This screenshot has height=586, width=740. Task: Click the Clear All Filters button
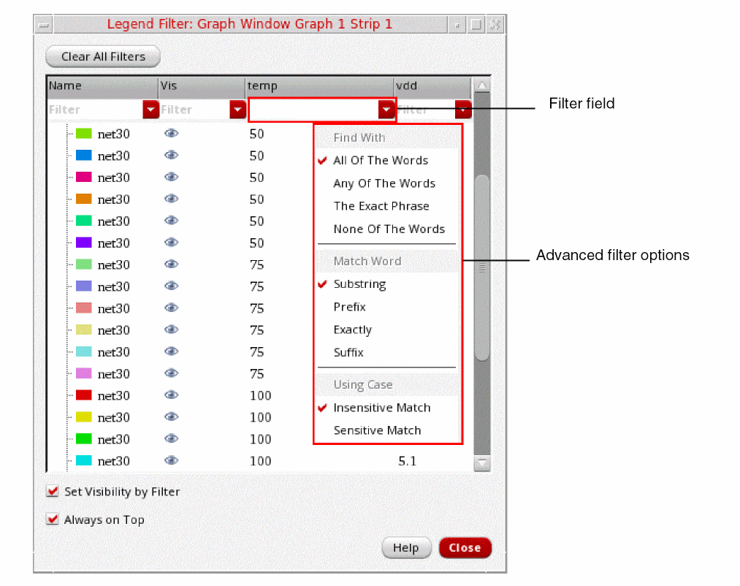[103, 57]
